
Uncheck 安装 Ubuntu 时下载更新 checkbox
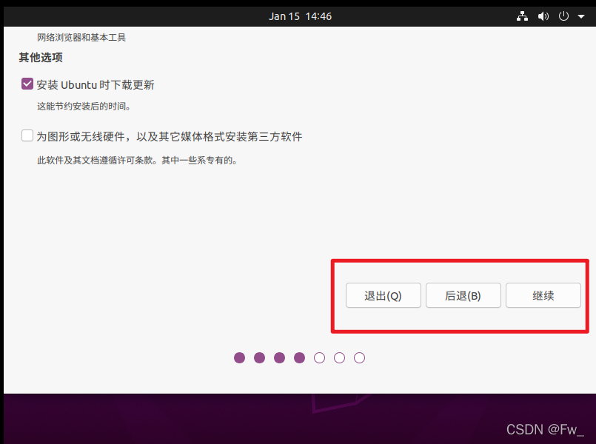(27, 84)
